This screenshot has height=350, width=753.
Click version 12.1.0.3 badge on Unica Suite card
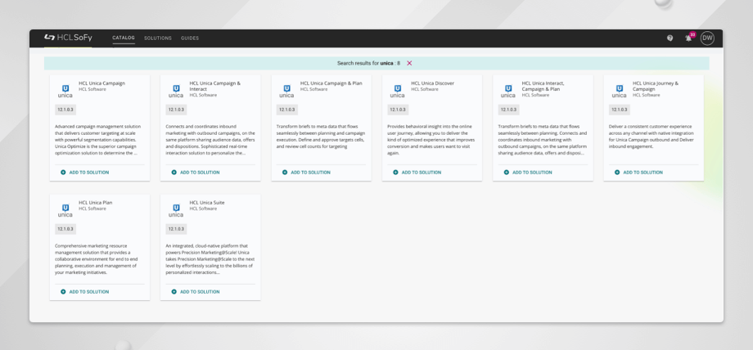click(x=176, y=229)
